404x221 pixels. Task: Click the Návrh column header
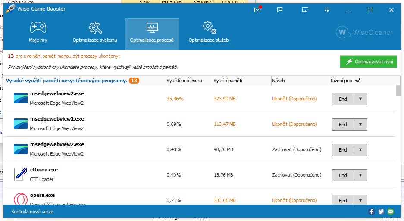point(301,81)
